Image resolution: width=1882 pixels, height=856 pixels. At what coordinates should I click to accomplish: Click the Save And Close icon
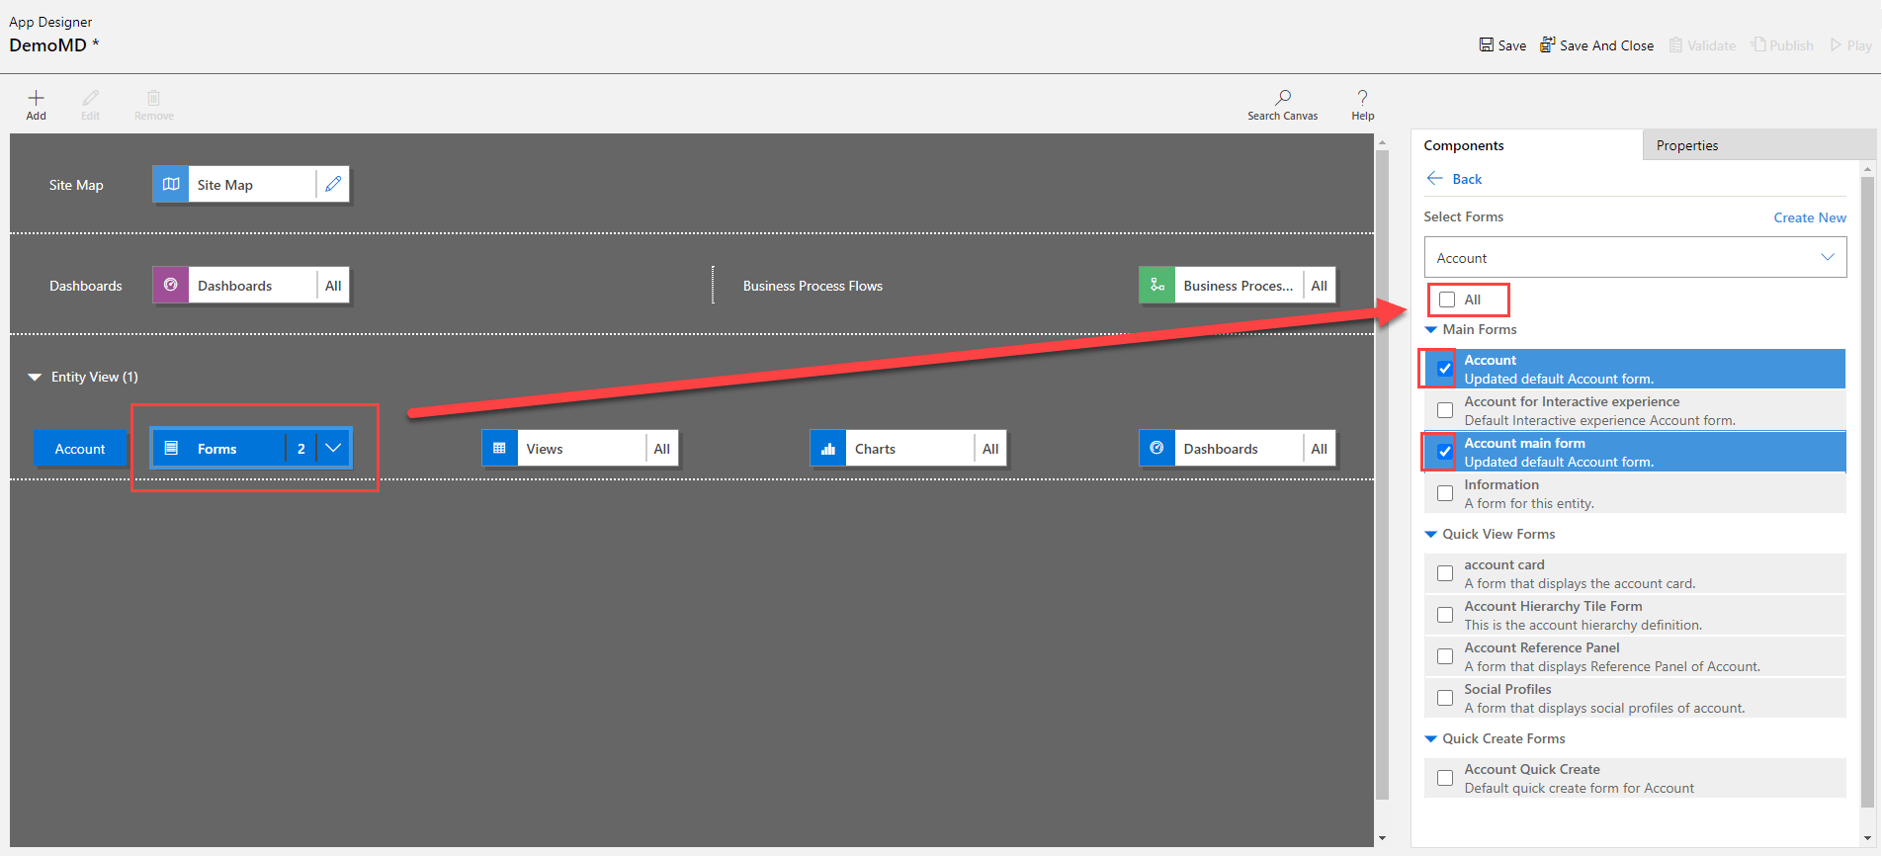[x=1547, y=44]
